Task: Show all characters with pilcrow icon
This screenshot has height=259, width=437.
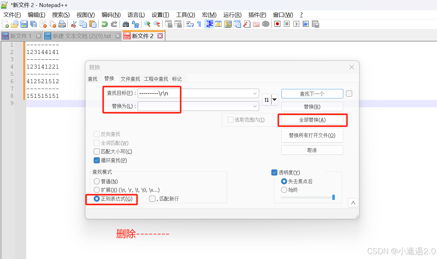Action: (x=199, y=24)
